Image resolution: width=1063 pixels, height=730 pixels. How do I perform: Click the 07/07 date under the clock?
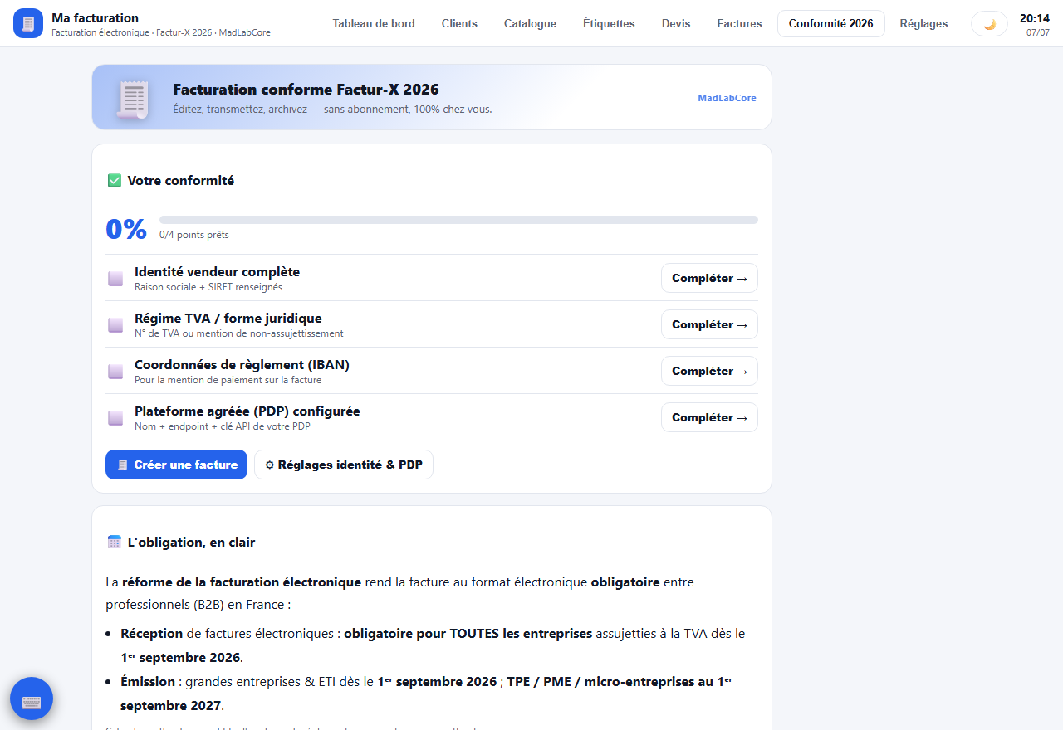(1038, 32)
